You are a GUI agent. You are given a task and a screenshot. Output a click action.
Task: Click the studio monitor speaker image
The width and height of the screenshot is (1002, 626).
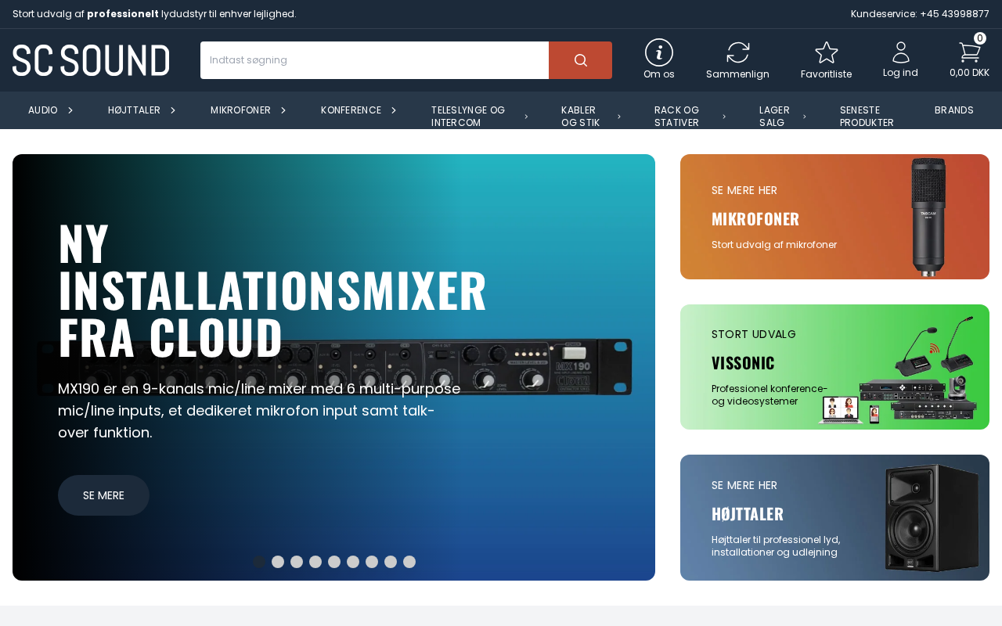pyautogui.click(x=932, y=518)
